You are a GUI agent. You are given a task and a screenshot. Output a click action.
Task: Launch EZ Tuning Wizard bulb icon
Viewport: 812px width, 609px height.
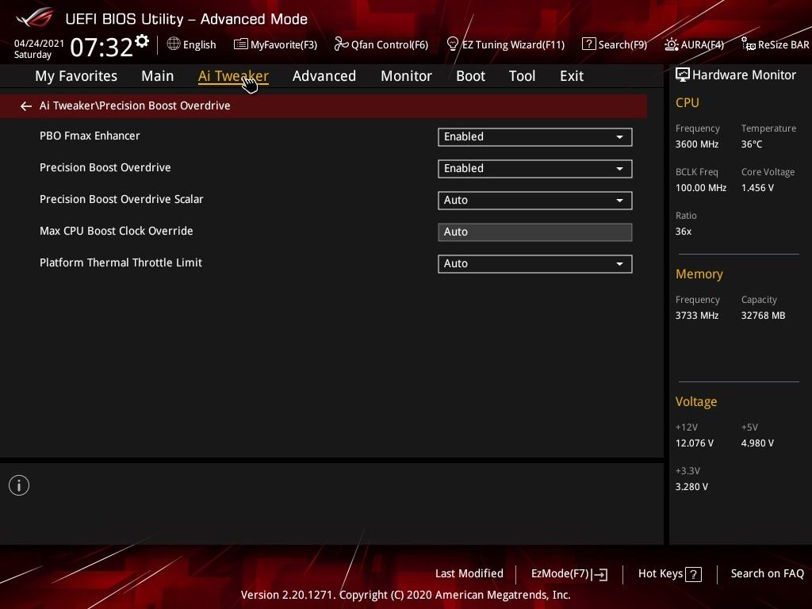pos(452,44)
